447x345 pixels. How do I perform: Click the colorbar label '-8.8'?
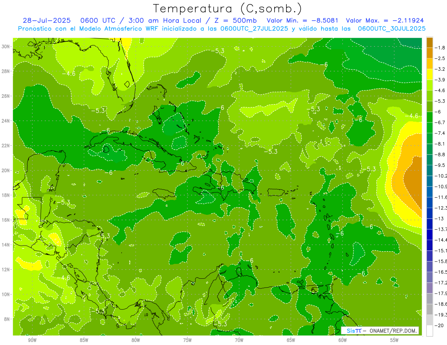(x=441, y=154)
